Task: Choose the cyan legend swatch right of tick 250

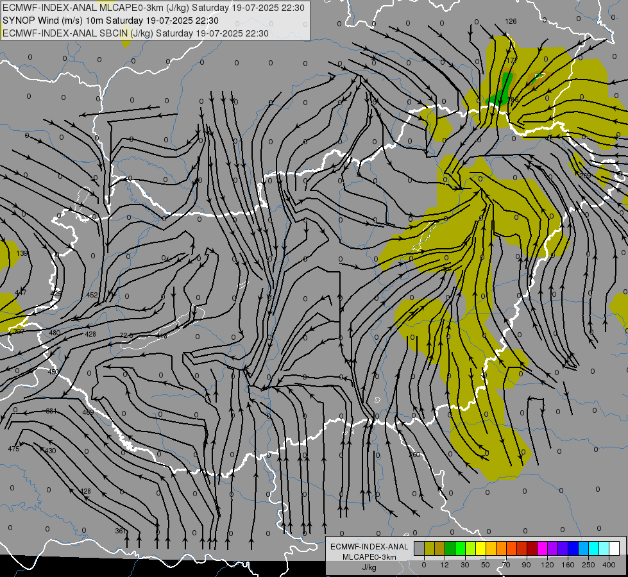Action: pyautogui.click(x=593, y=548)
